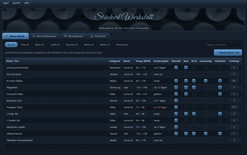This screenshot has width=247, height=155.
Task: Sort by Tempo (BPM) column header
Action: [x=143, y=61]
